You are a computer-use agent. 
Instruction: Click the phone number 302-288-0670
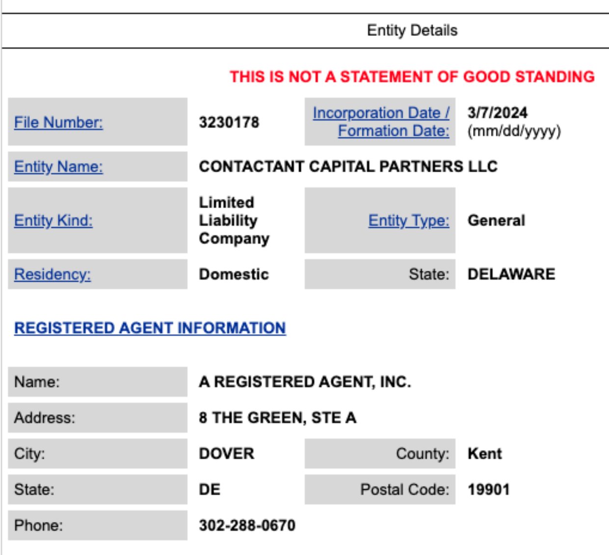(x=247, y=525)
